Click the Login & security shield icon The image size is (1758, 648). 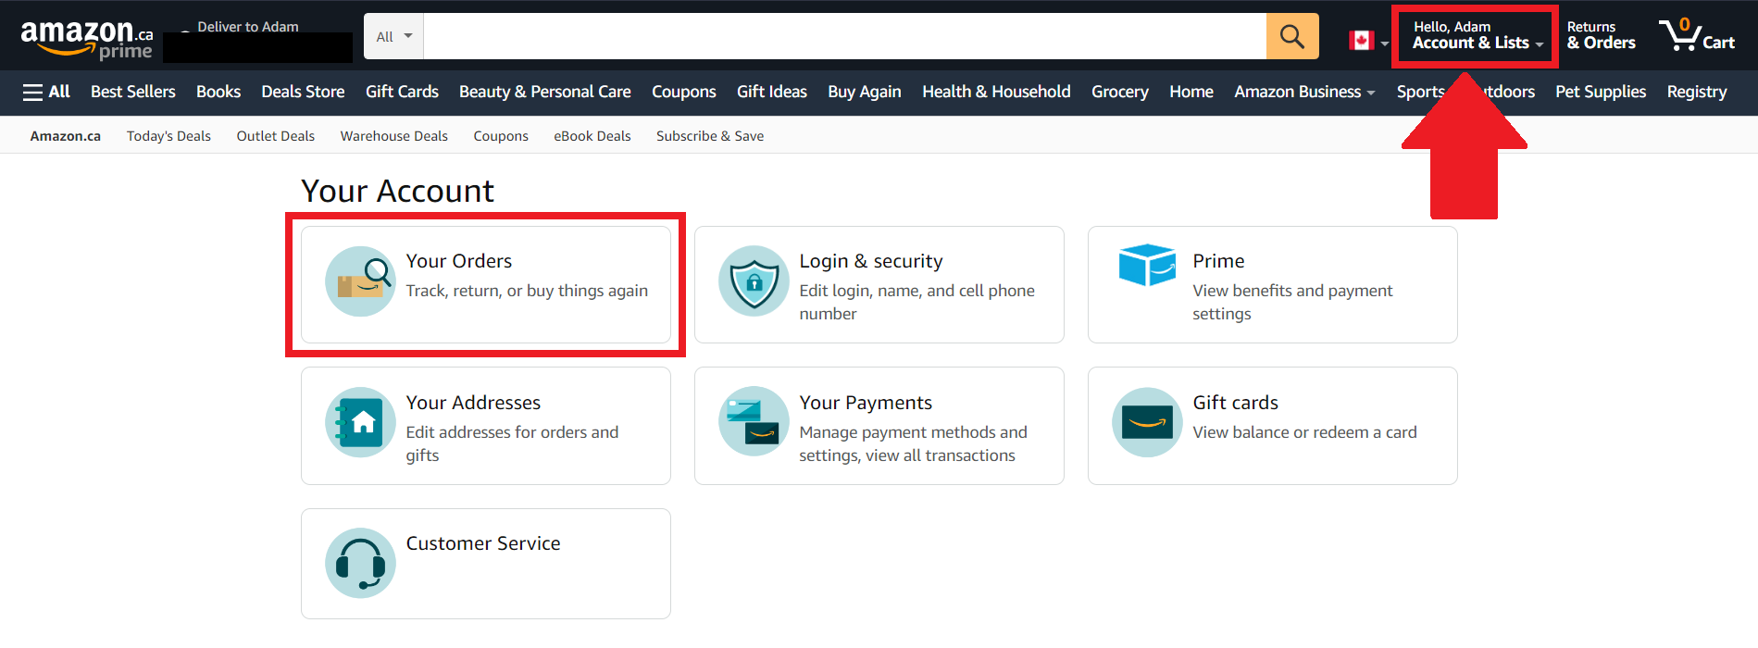coord(754,281)
